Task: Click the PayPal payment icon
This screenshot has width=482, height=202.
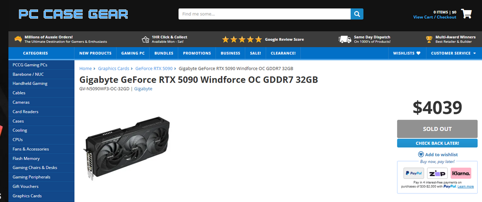Action: tap(413, 173)
